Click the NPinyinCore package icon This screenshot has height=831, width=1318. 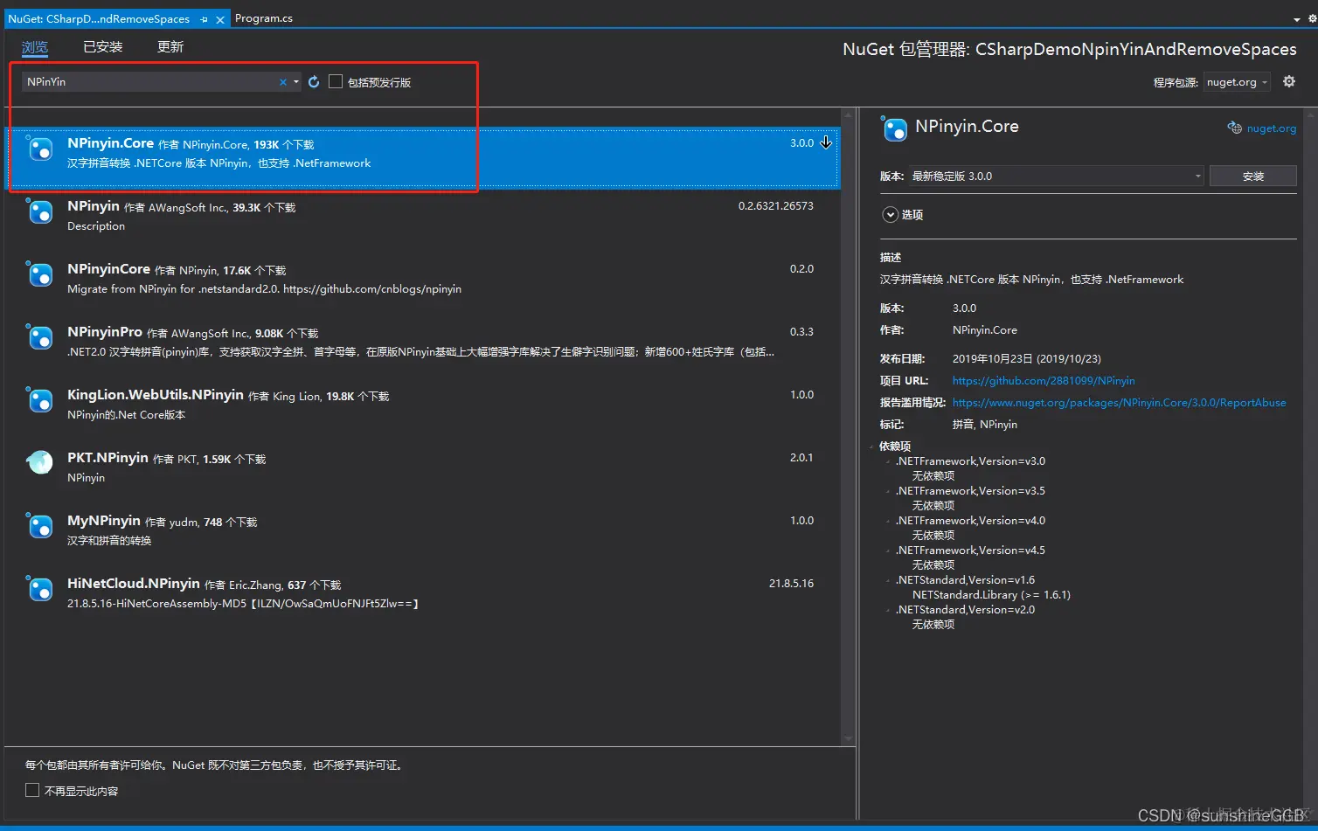coord(40,274)
